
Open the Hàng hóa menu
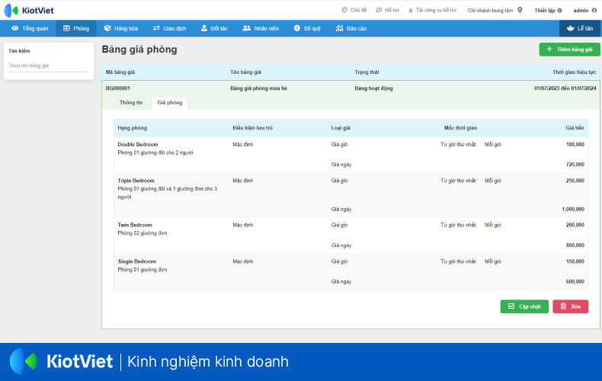(x=121, y=28)
